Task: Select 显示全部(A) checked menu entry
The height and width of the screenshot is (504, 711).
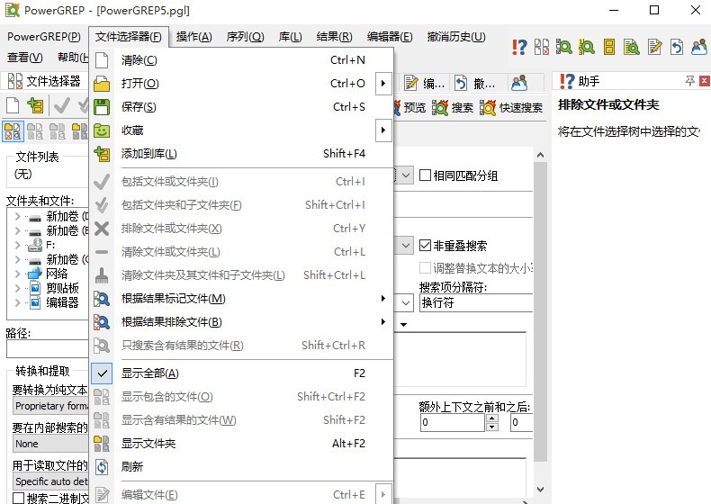Action: [x=241, y=373]
